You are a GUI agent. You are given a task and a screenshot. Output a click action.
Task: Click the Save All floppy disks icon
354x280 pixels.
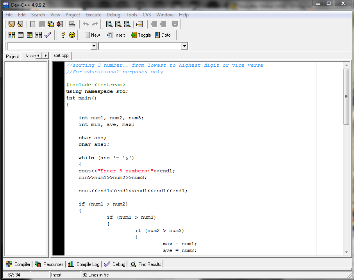[x=50, y=24]
